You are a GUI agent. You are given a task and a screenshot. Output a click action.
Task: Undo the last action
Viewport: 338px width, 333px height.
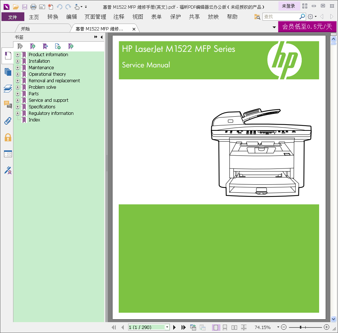(60, 7)
